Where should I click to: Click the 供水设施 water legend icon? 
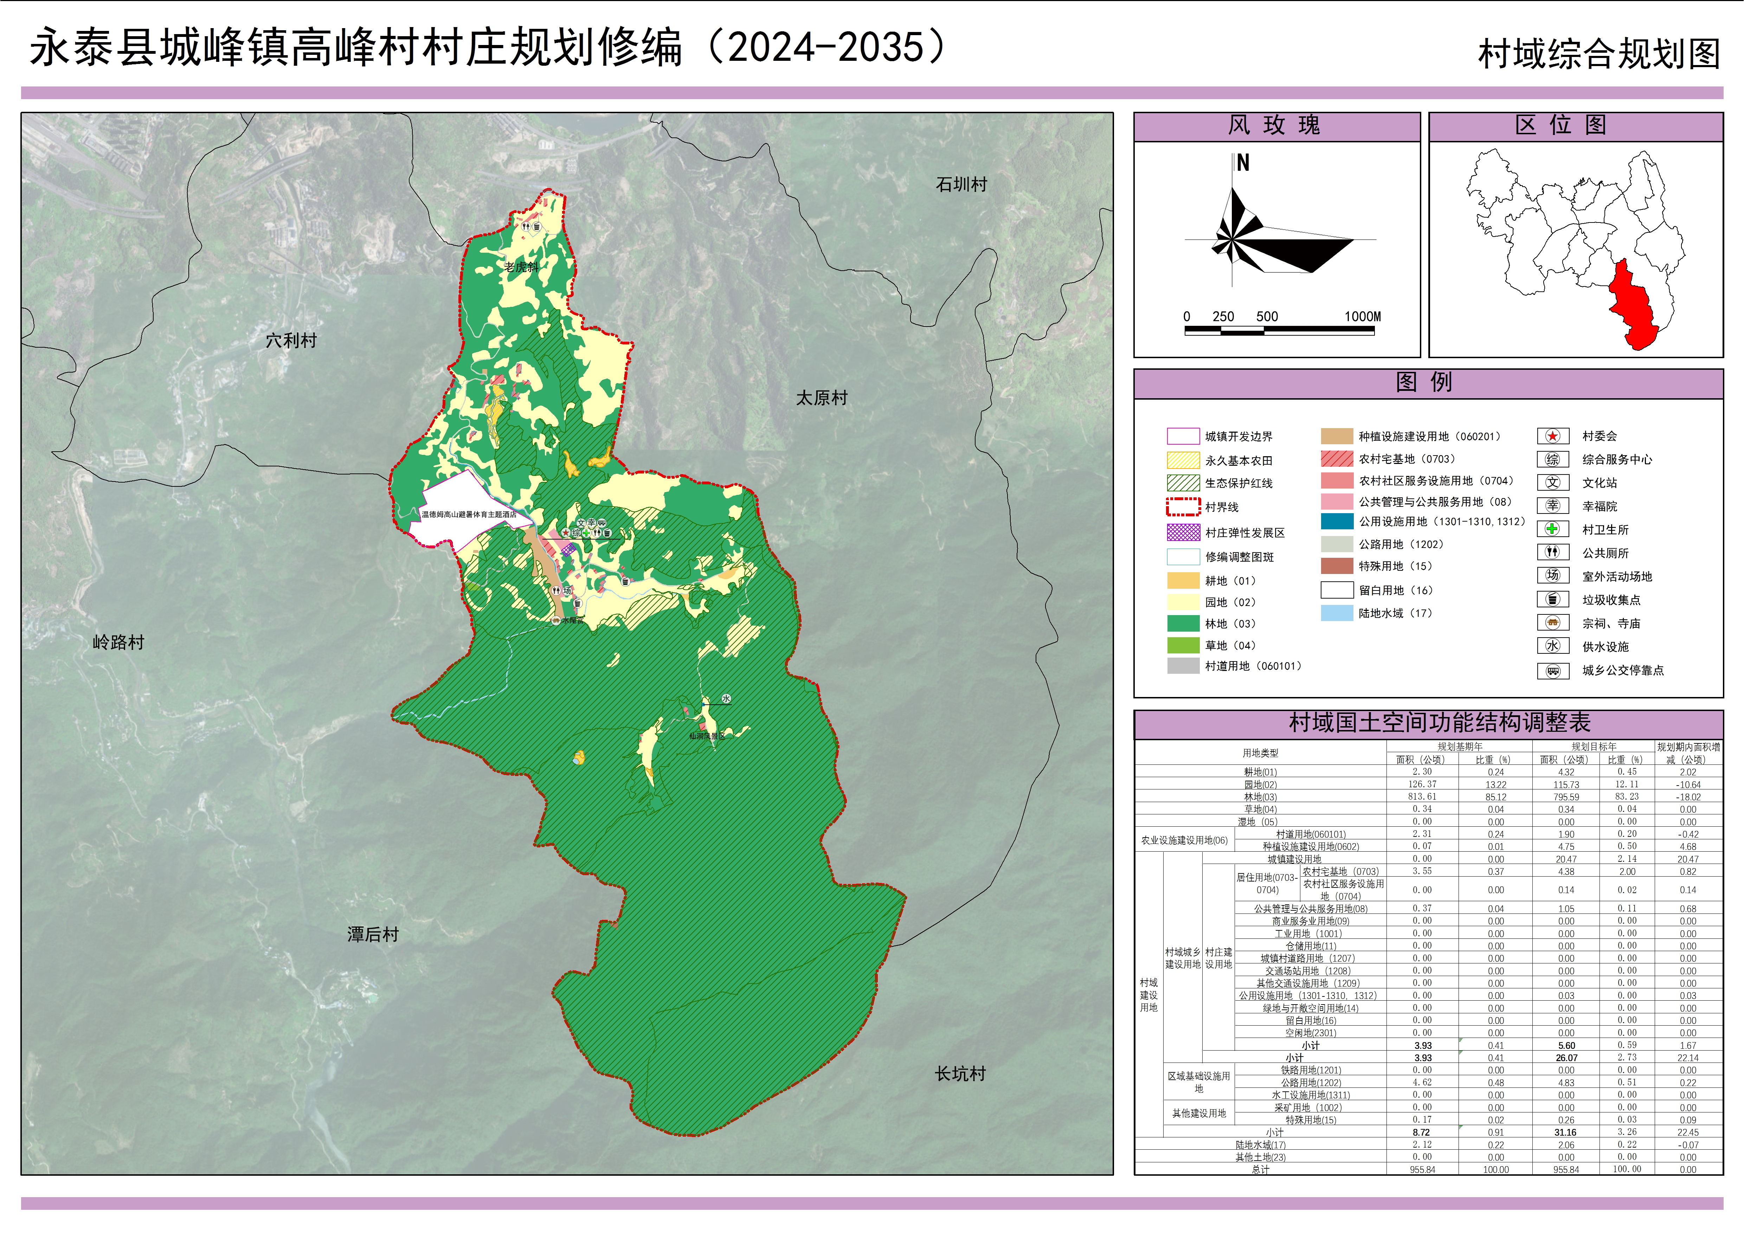[1552, 646]
